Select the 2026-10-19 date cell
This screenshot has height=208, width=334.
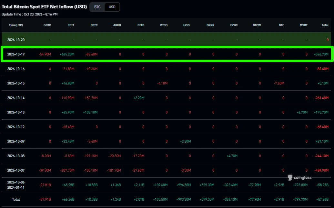16,54
